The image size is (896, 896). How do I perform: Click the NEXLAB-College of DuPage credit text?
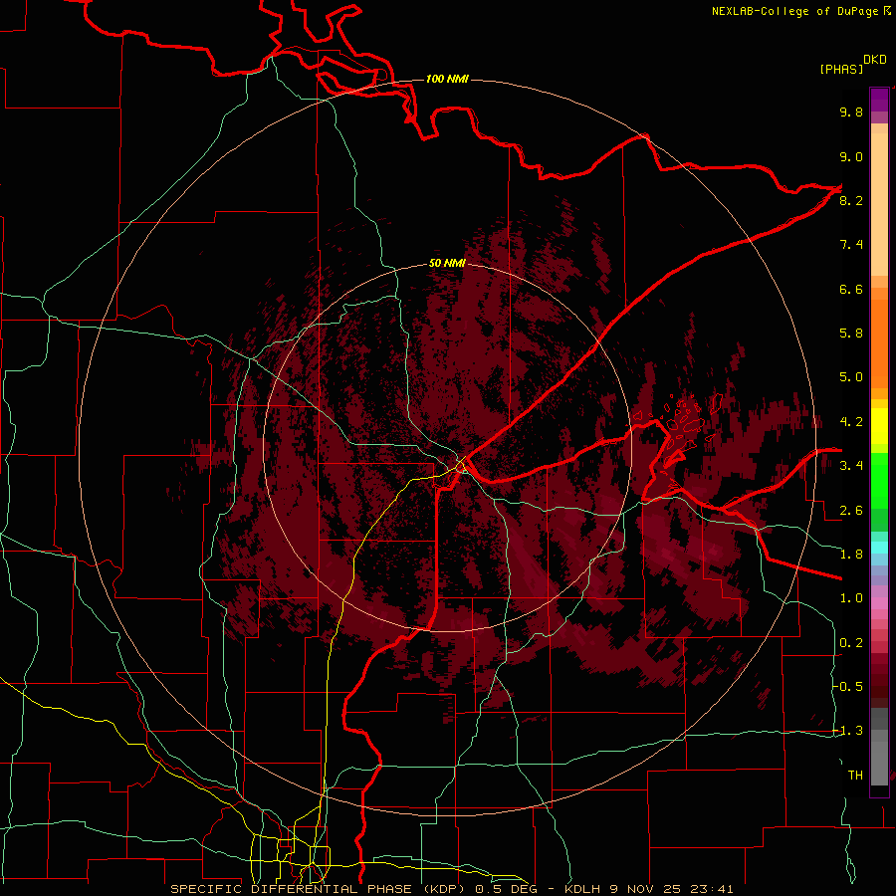coord(794,11)
